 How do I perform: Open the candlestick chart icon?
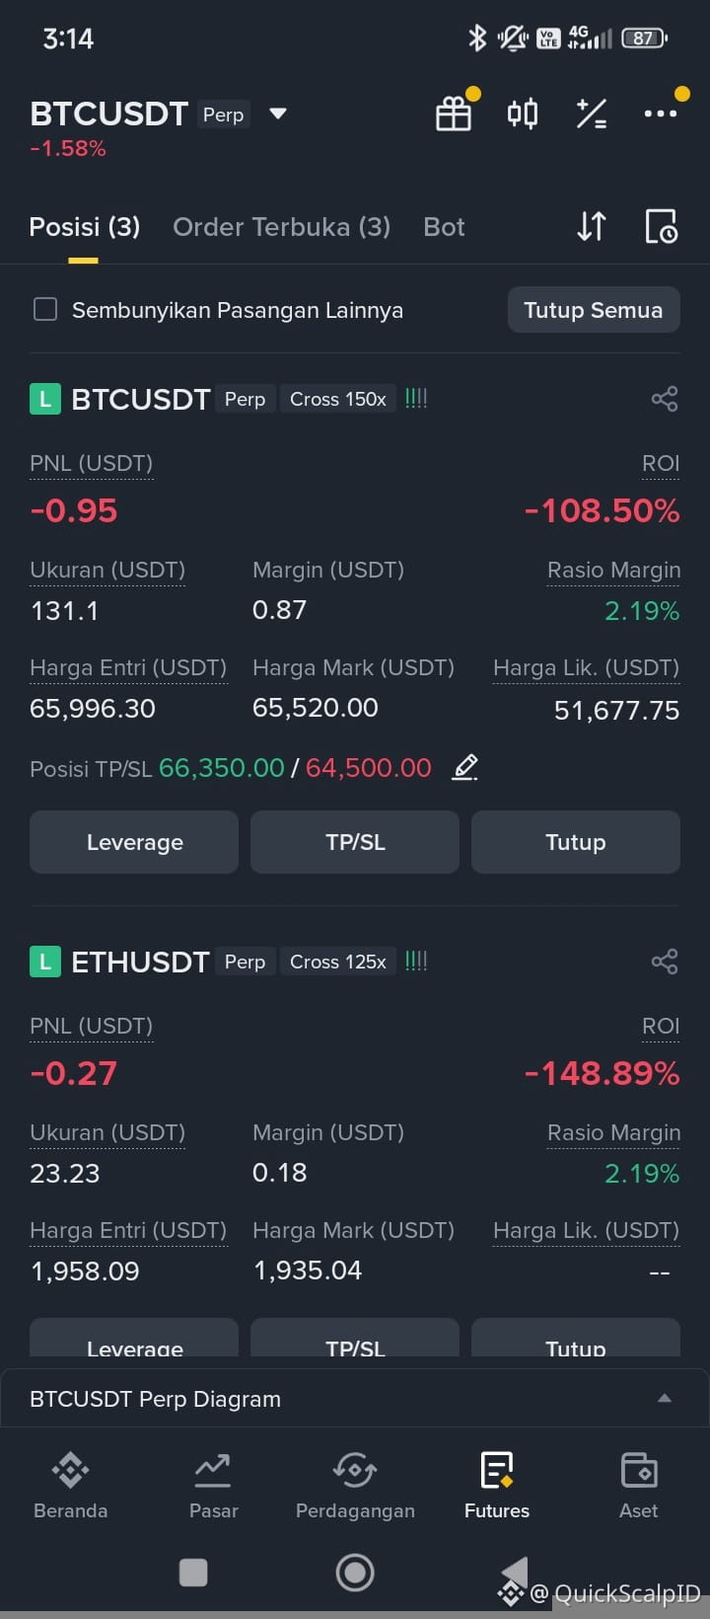tap(523, 114)
